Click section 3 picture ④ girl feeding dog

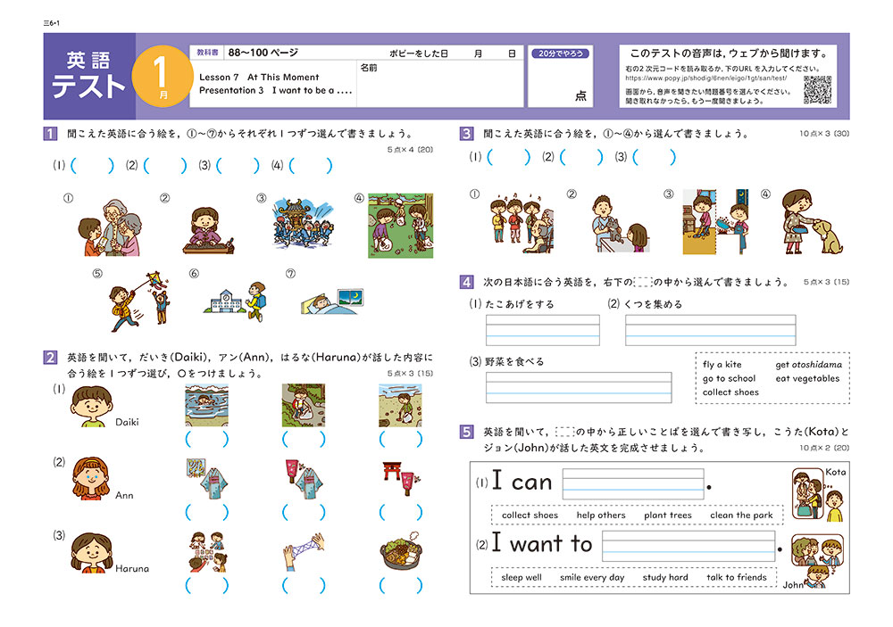812,222
